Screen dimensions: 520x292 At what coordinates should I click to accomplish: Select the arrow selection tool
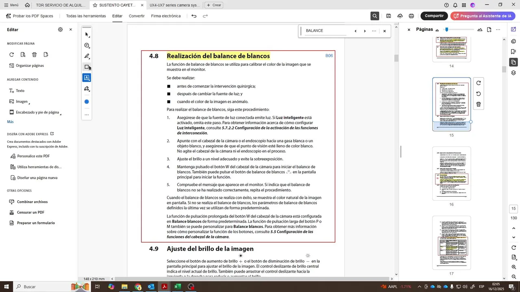87,34
